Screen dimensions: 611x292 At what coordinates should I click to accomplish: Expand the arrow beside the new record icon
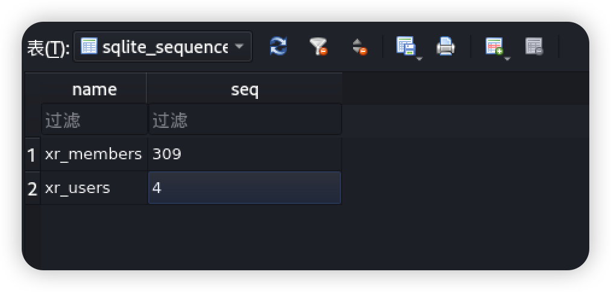(x=507, y=59)
